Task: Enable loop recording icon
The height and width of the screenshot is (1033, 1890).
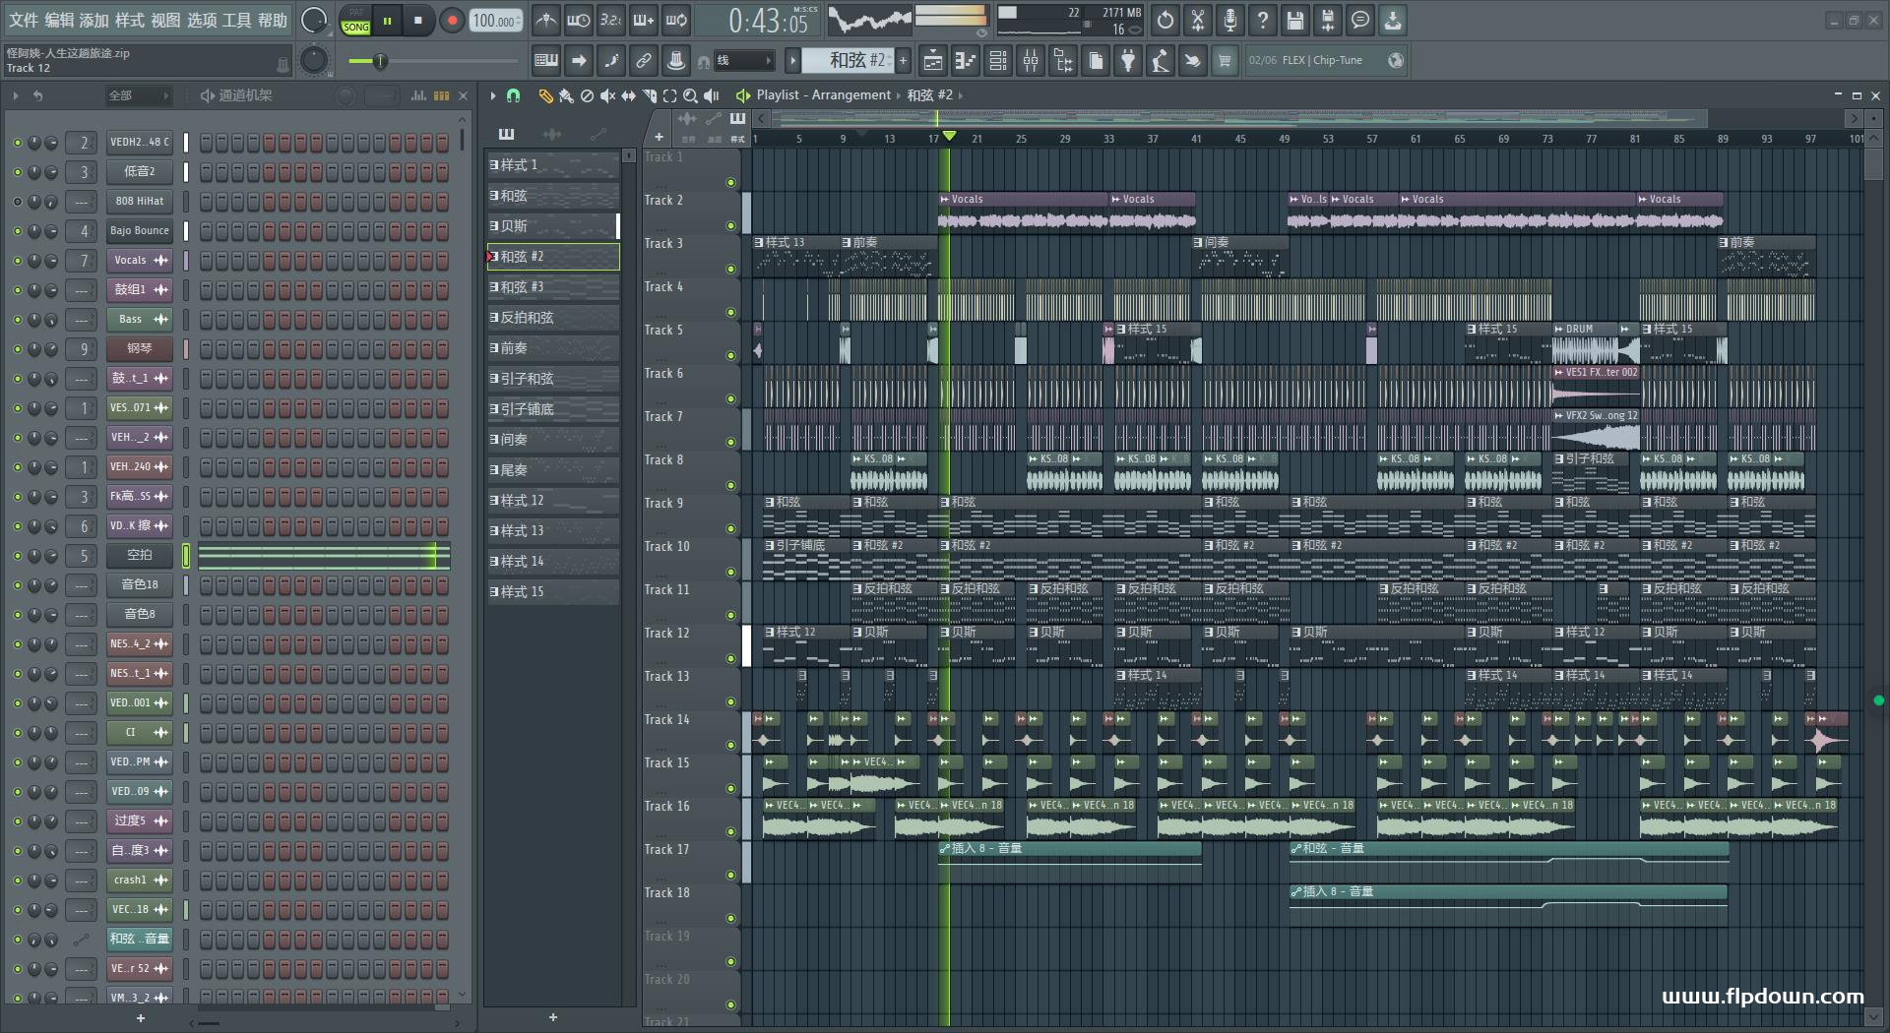Action: point(676,20)
